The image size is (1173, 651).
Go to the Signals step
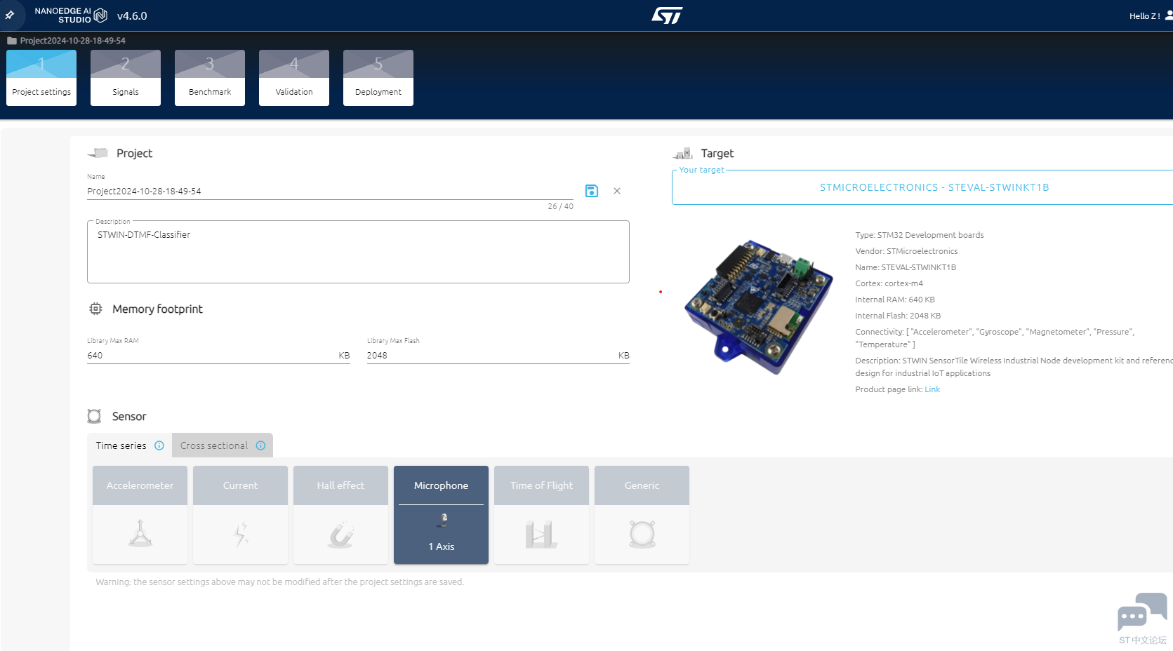pos(126,78)
